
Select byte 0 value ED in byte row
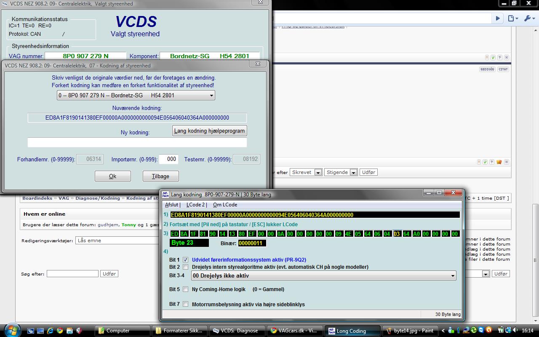pos(174,234)
